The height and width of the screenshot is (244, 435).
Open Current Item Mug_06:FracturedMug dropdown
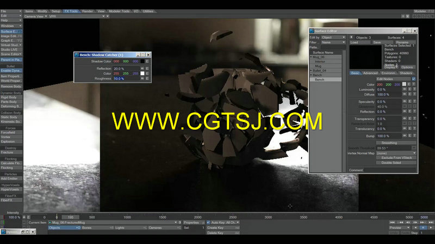pyautogui.click(x=113, y=222)
